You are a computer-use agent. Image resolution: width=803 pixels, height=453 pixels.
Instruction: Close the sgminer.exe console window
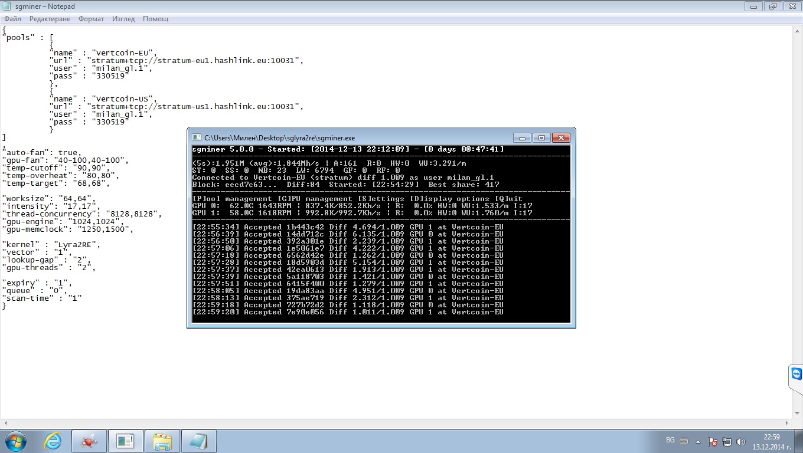point(562,137)
